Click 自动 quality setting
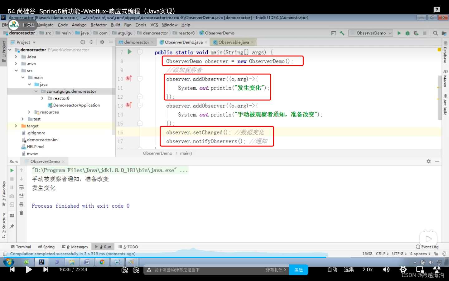The image size is (449, 281). [x=332, y=269]
